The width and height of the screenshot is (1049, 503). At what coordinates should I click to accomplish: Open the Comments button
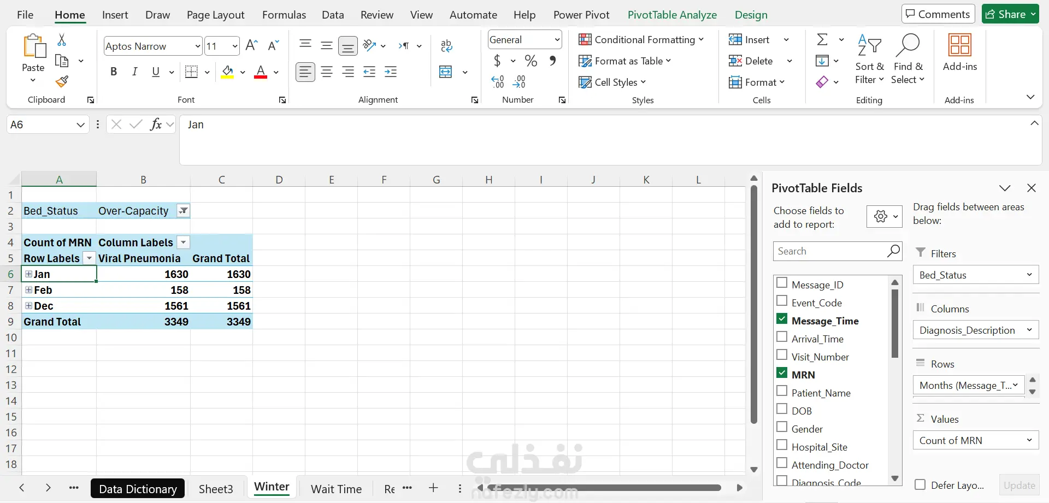(x=938, y=14)
